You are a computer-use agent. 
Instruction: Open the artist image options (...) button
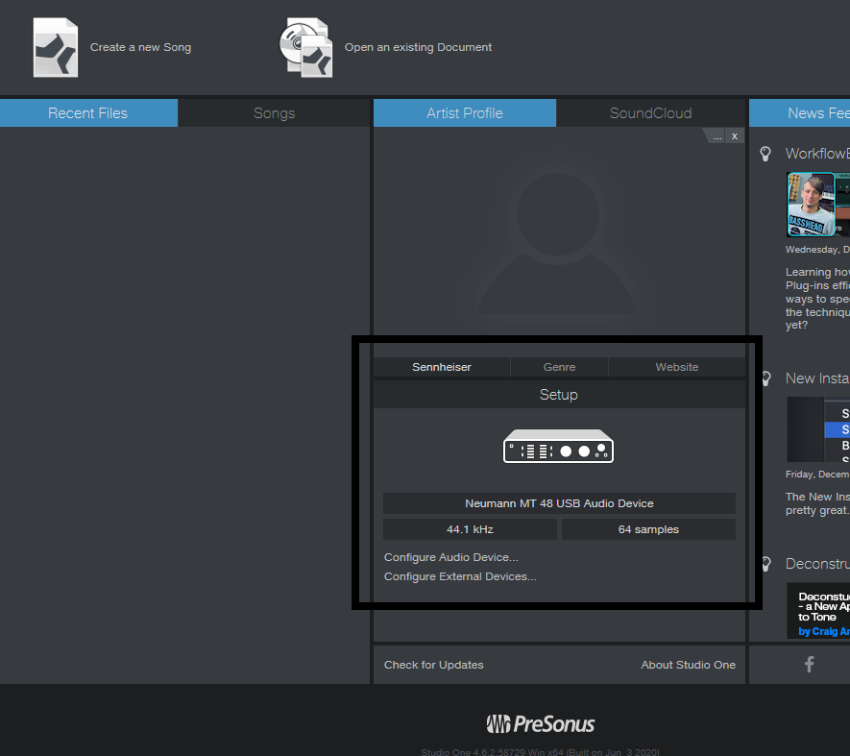(716, 136)
